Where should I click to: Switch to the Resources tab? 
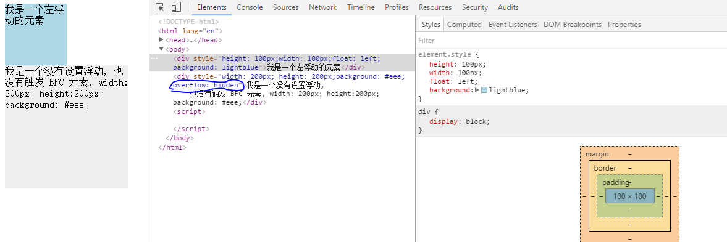tap(435, 7)
